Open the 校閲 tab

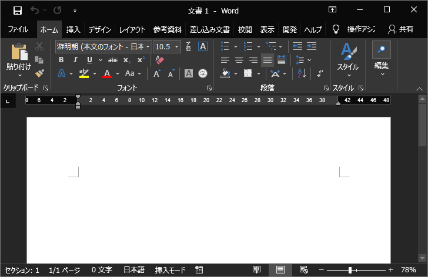pos(245,29)
